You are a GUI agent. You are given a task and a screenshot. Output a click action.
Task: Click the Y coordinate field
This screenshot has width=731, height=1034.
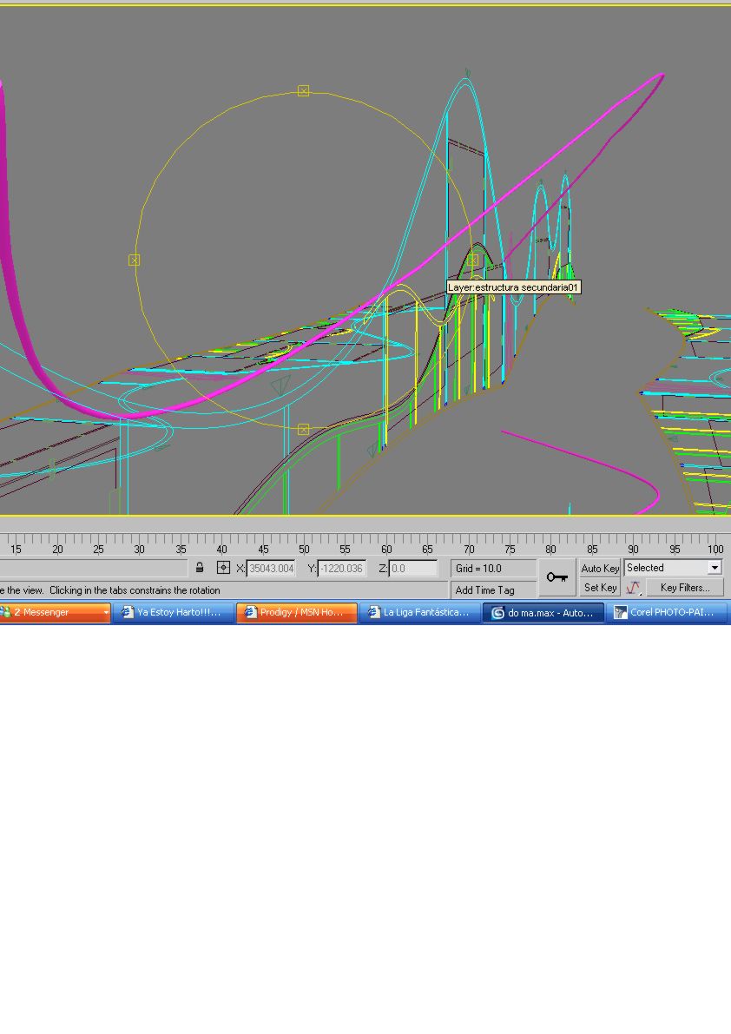click(341, 569)
